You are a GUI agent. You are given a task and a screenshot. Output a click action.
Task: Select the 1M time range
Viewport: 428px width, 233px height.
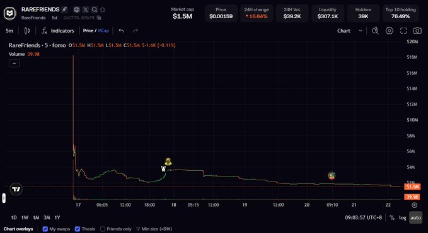pos(36,217)
